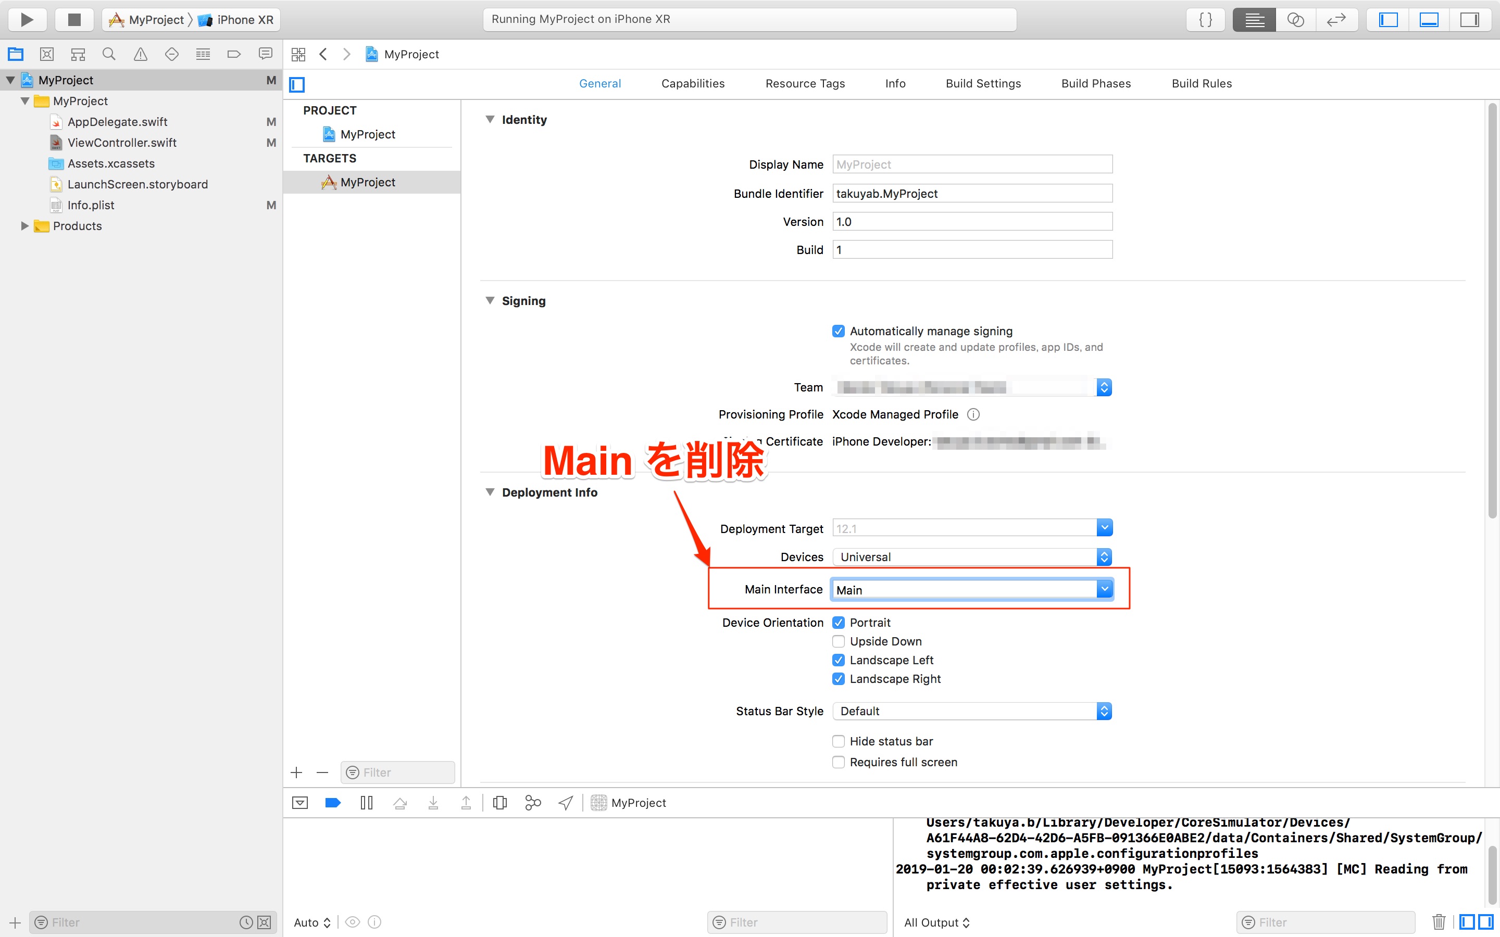
Task: Deactivate breakpoints in debug bar
Action: [x=333, y=803]
